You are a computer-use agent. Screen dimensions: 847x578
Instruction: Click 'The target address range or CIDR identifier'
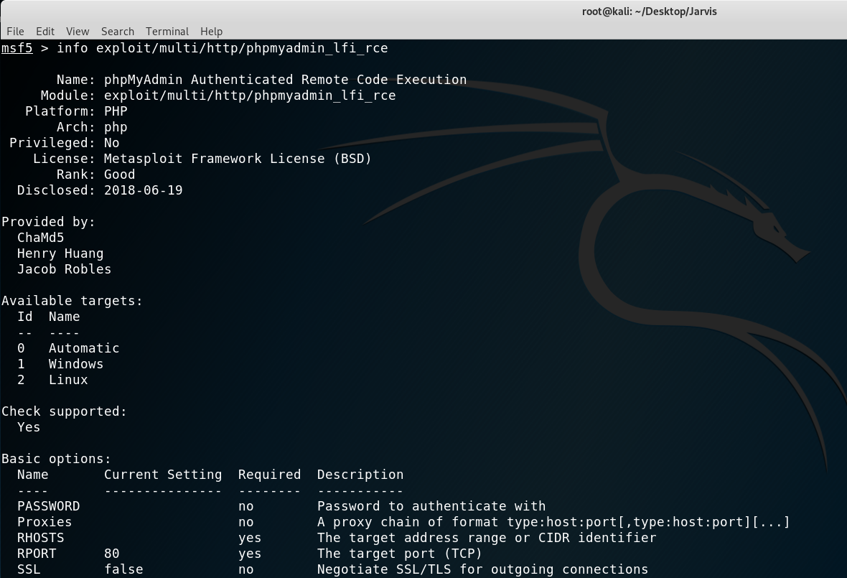[487, 538]
